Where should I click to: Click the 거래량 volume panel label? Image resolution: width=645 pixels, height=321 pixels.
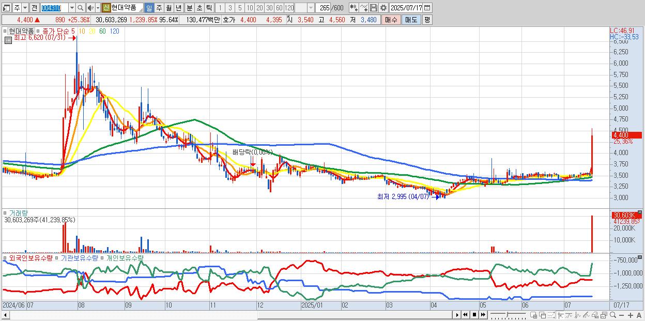[x=19, y=213]
